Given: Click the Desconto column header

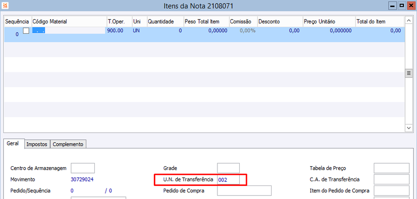Looking at the screenshot, I should coord(280,21).
